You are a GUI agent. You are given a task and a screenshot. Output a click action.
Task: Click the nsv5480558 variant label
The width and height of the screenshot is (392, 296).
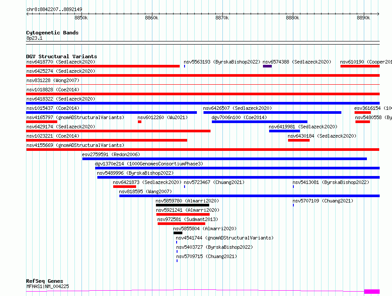(373, 117)
